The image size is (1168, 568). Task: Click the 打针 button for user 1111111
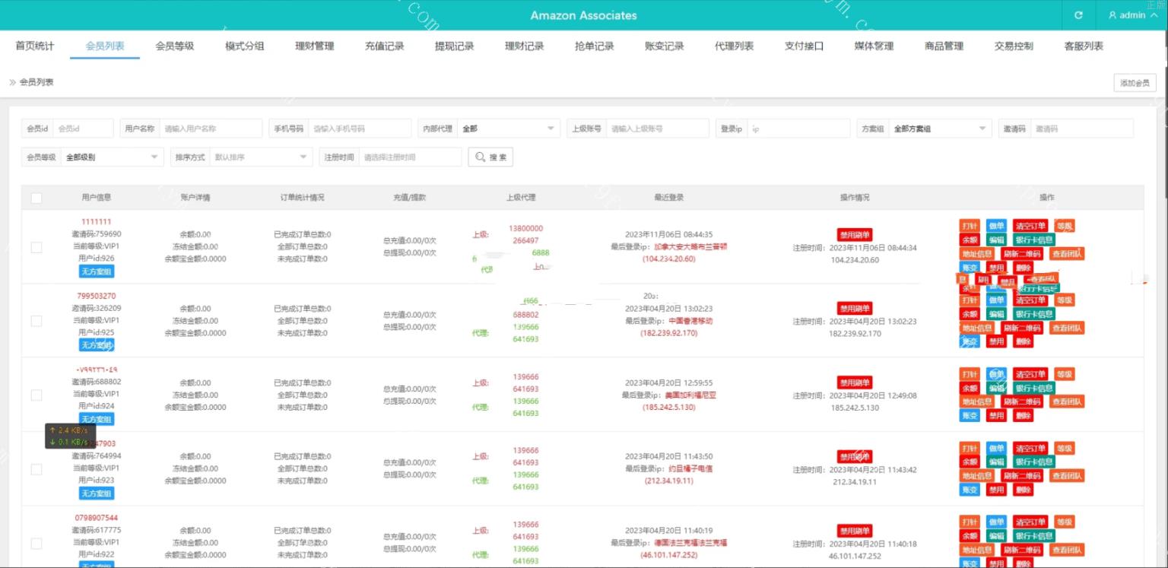pyautogui.click(x=970, y=226)
